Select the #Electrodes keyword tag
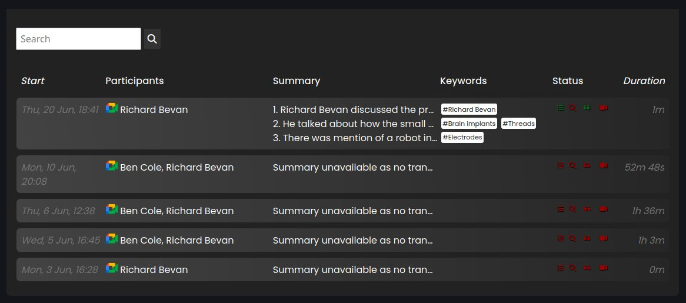 (x=462, y=137)
